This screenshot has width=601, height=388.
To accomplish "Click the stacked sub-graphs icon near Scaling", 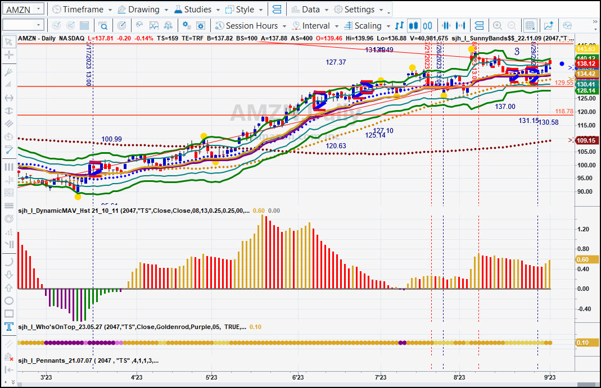I will point(479,26).
